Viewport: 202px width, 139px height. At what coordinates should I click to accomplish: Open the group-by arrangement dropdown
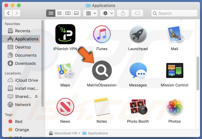(91, 13)
